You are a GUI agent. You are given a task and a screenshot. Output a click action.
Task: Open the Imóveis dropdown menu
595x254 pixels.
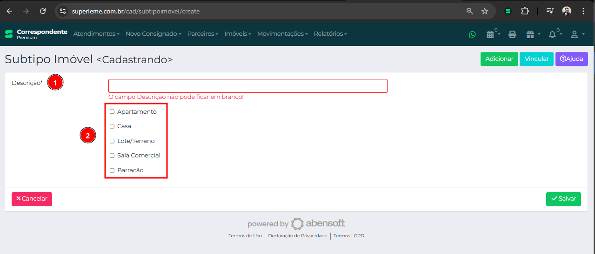click(237, 34)
